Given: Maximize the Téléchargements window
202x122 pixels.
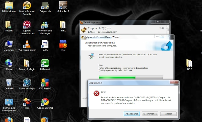Looking at the screenshot, I should point(158,22).
